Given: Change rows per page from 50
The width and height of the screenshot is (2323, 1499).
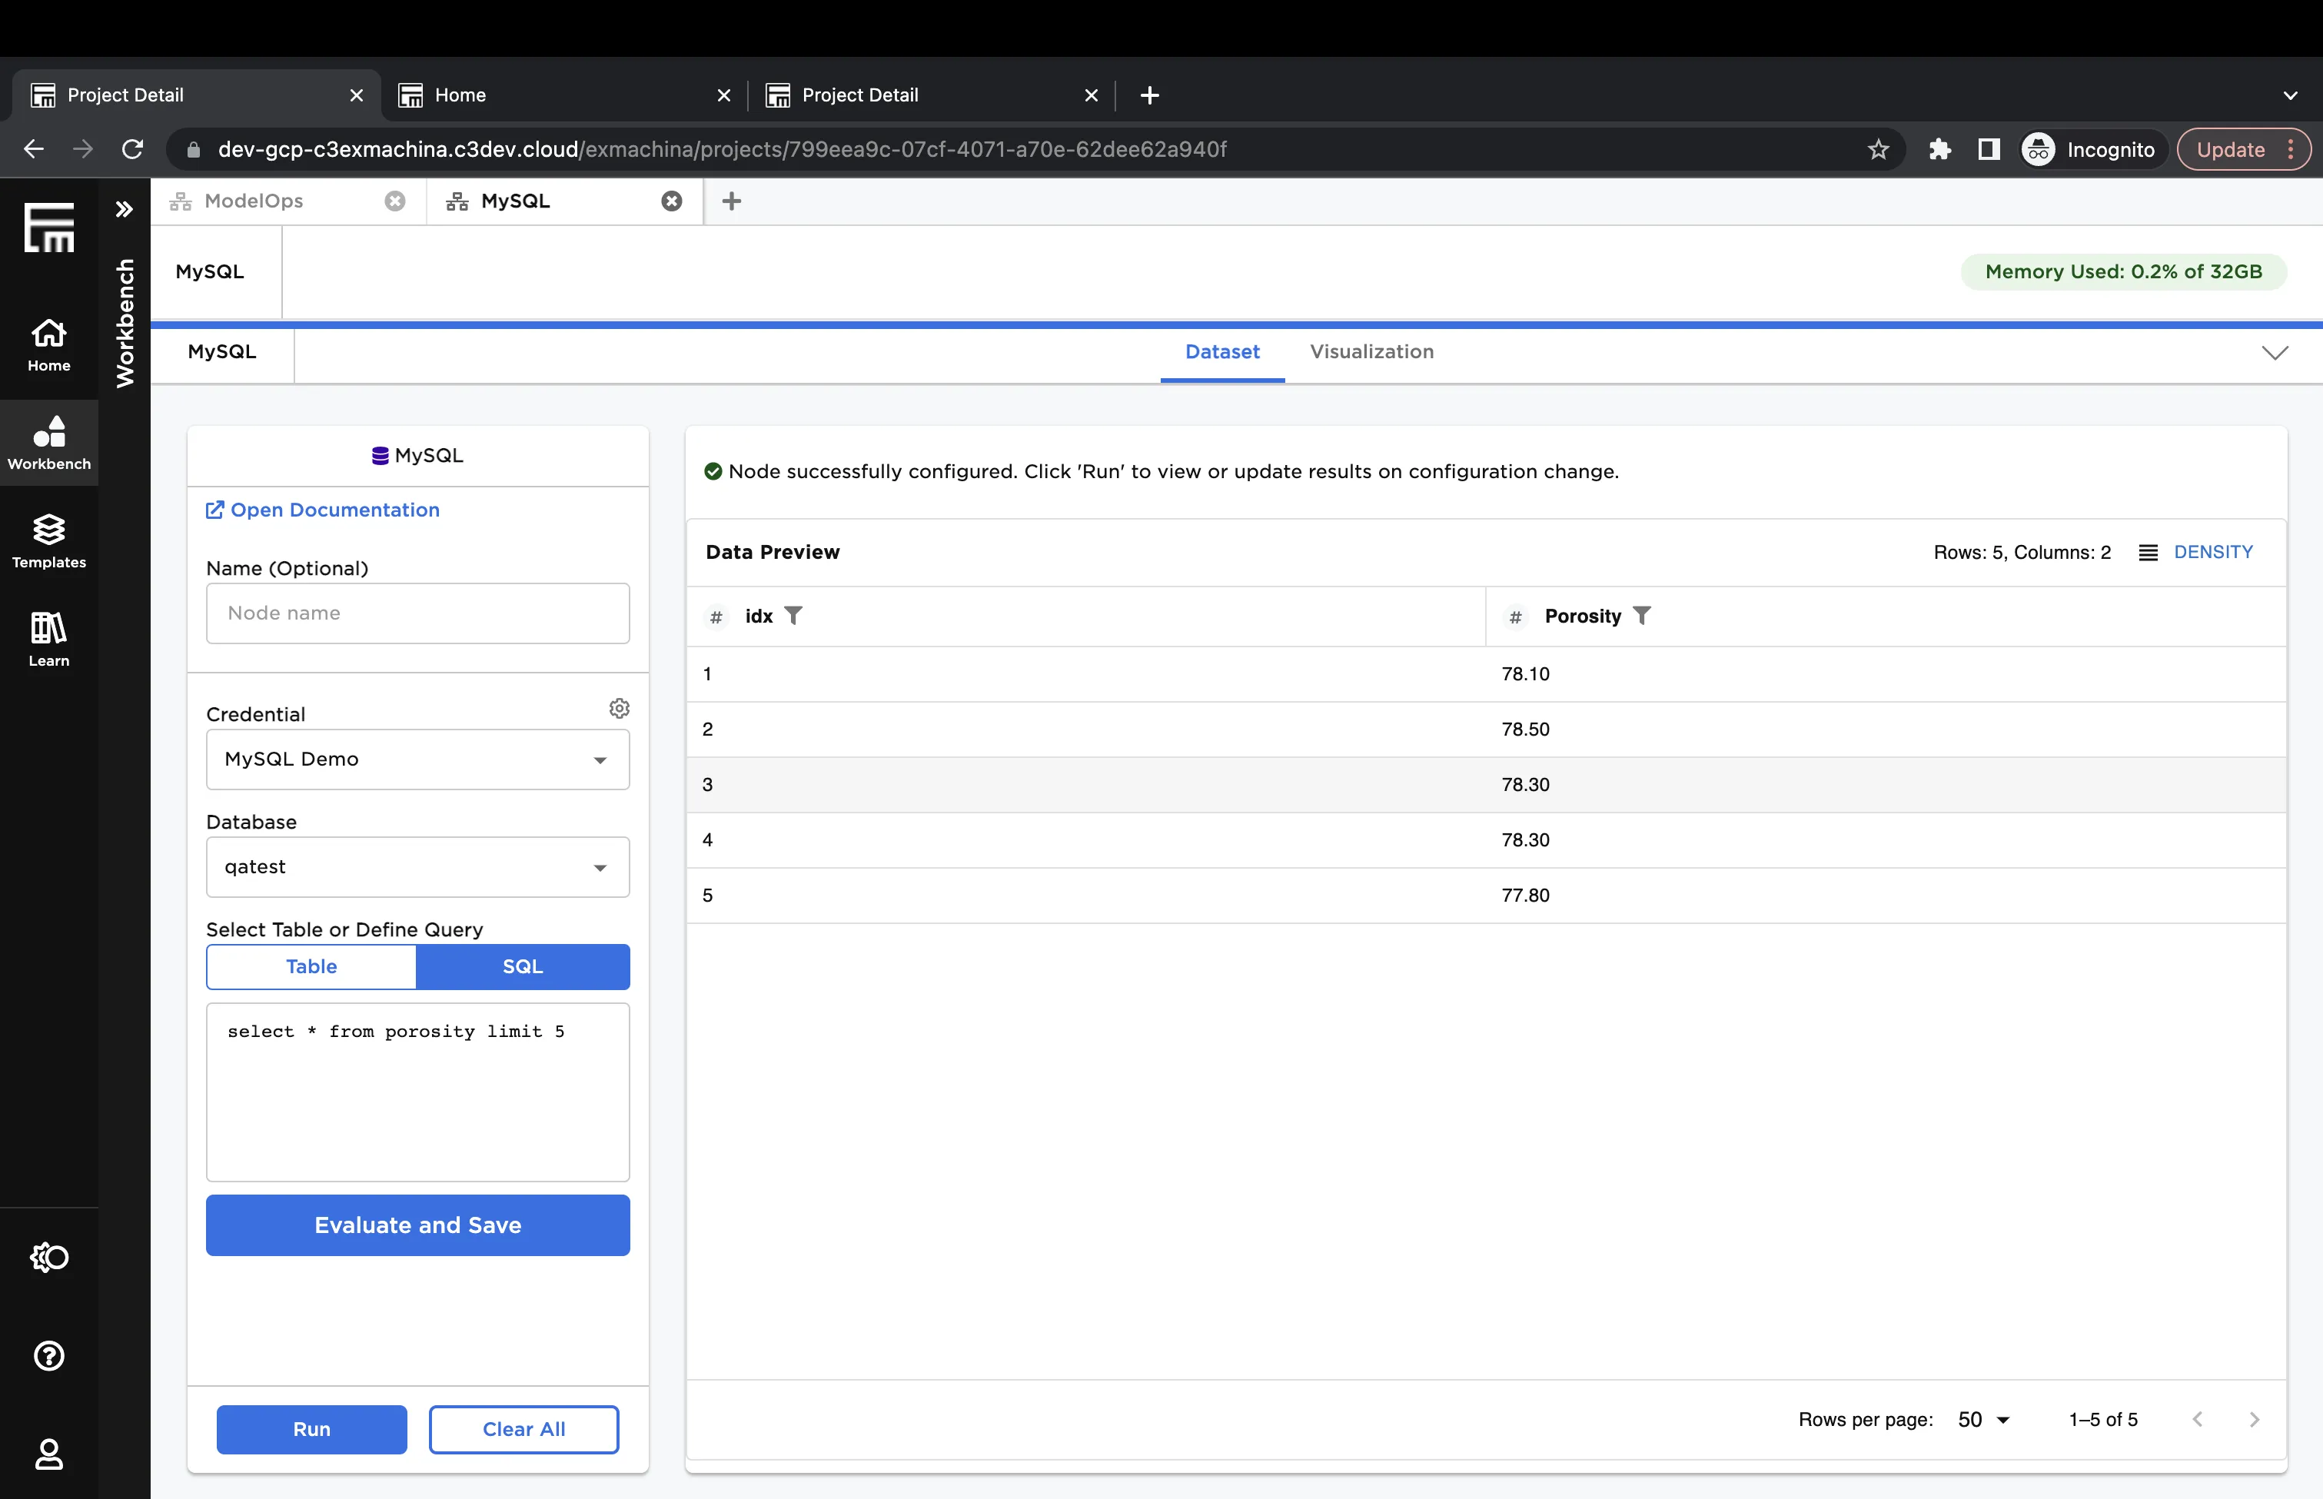Looking at the screenshot, I should (1980, 1419).
